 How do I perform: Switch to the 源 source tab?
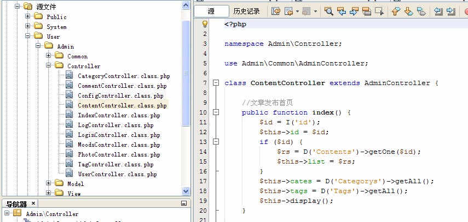pyautogui.click(x=211, y=11)
